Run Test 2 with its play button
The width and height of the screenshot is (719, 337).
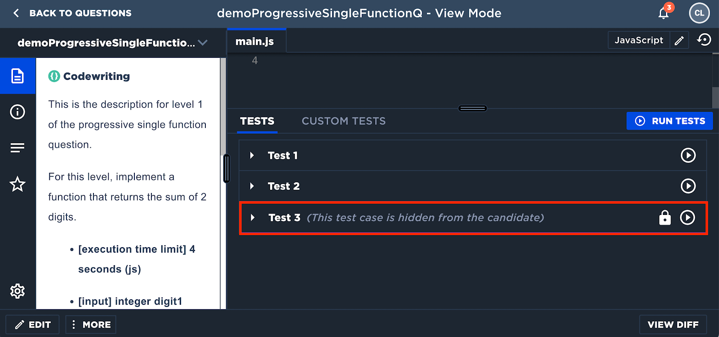688,186
